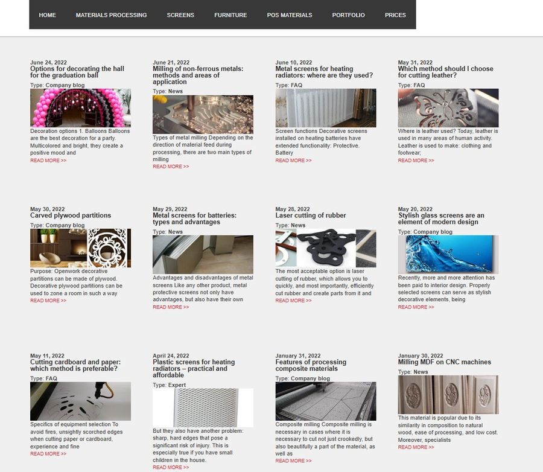Open 'Options for decorating the hall' article title
Image resolution: width=543 pixels, height=472 pixels.
click(77, 72)
